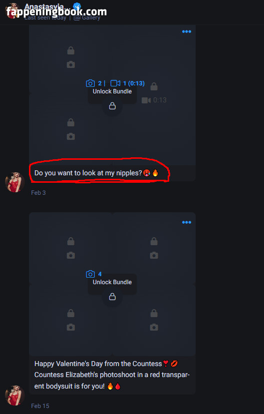
Task: Open top-left locked photo in first bundle
Action: tap(71, 57)
